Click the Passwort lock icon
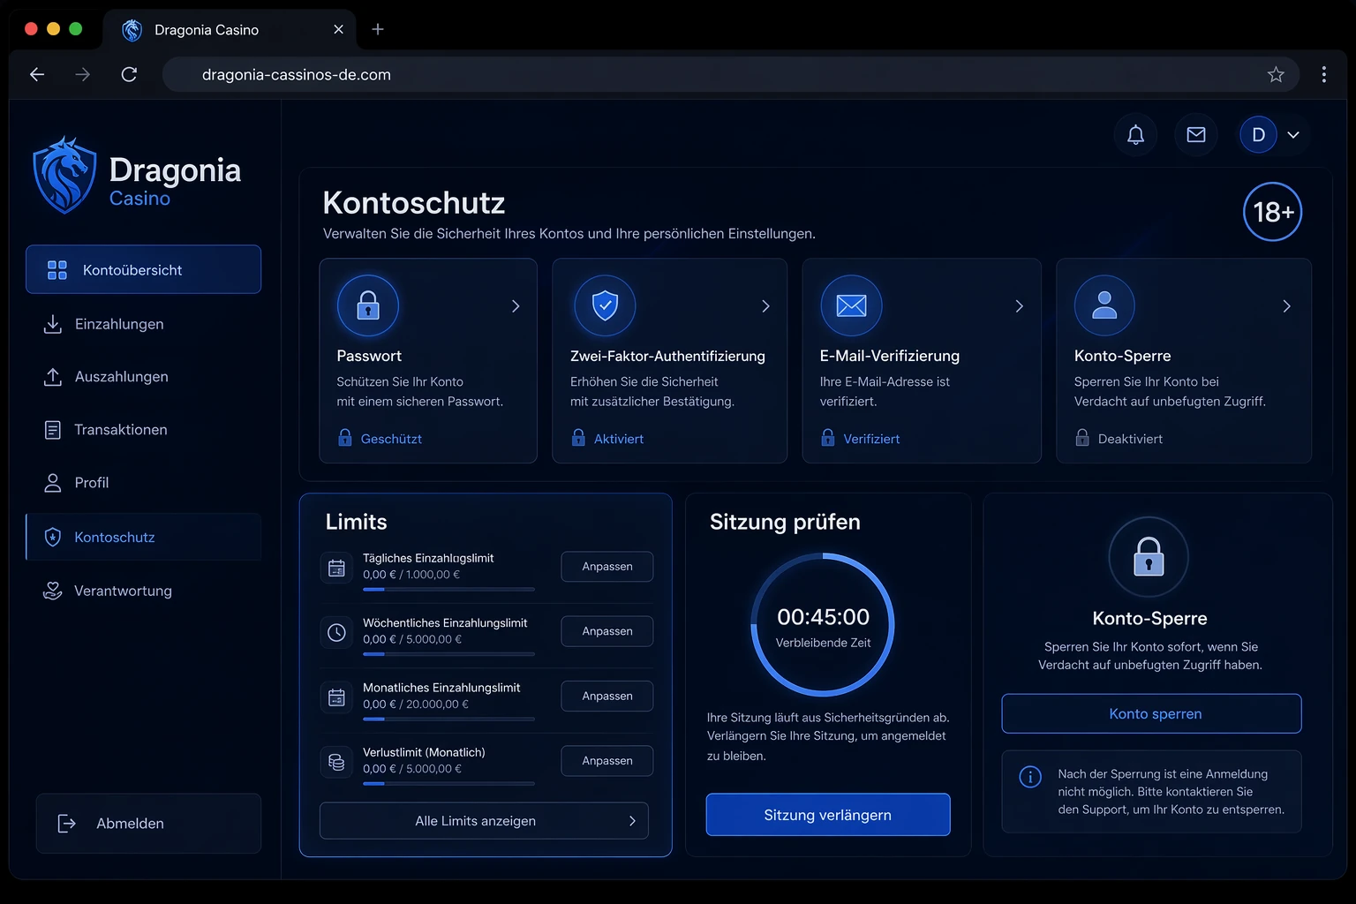Viewport: 1356px width, 904px height. click(x=368, y=305)
